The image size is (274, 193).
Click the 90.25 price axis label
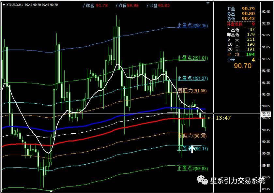coord(266,141)
